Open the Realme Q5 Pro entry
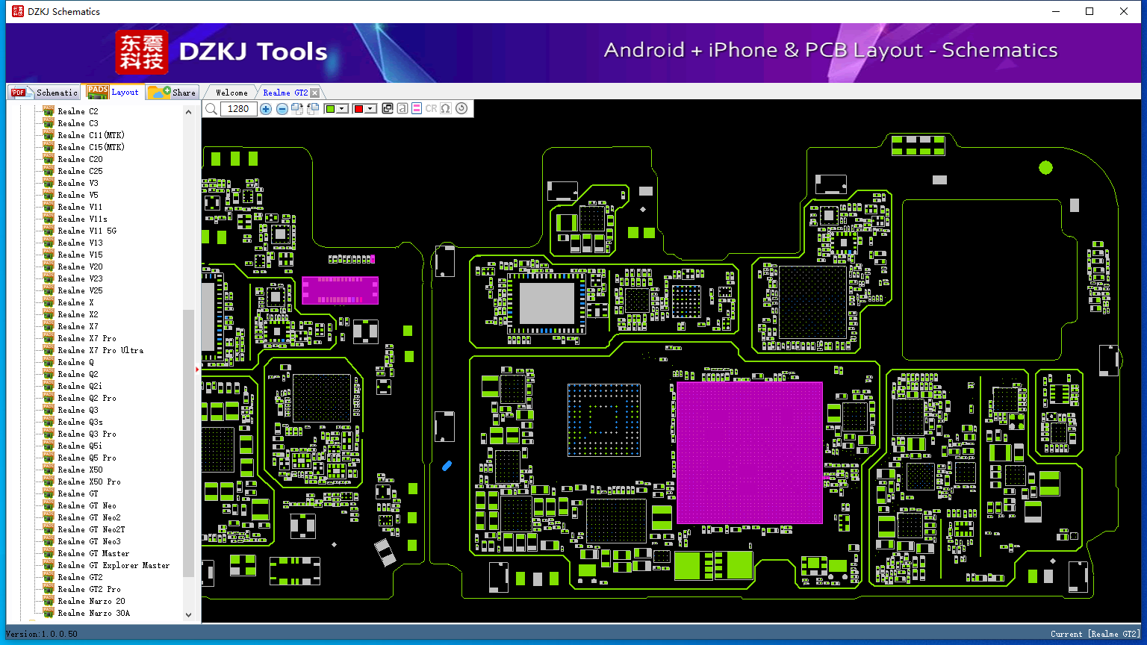This screenshot has width=1147, height=645. (87, 458)
